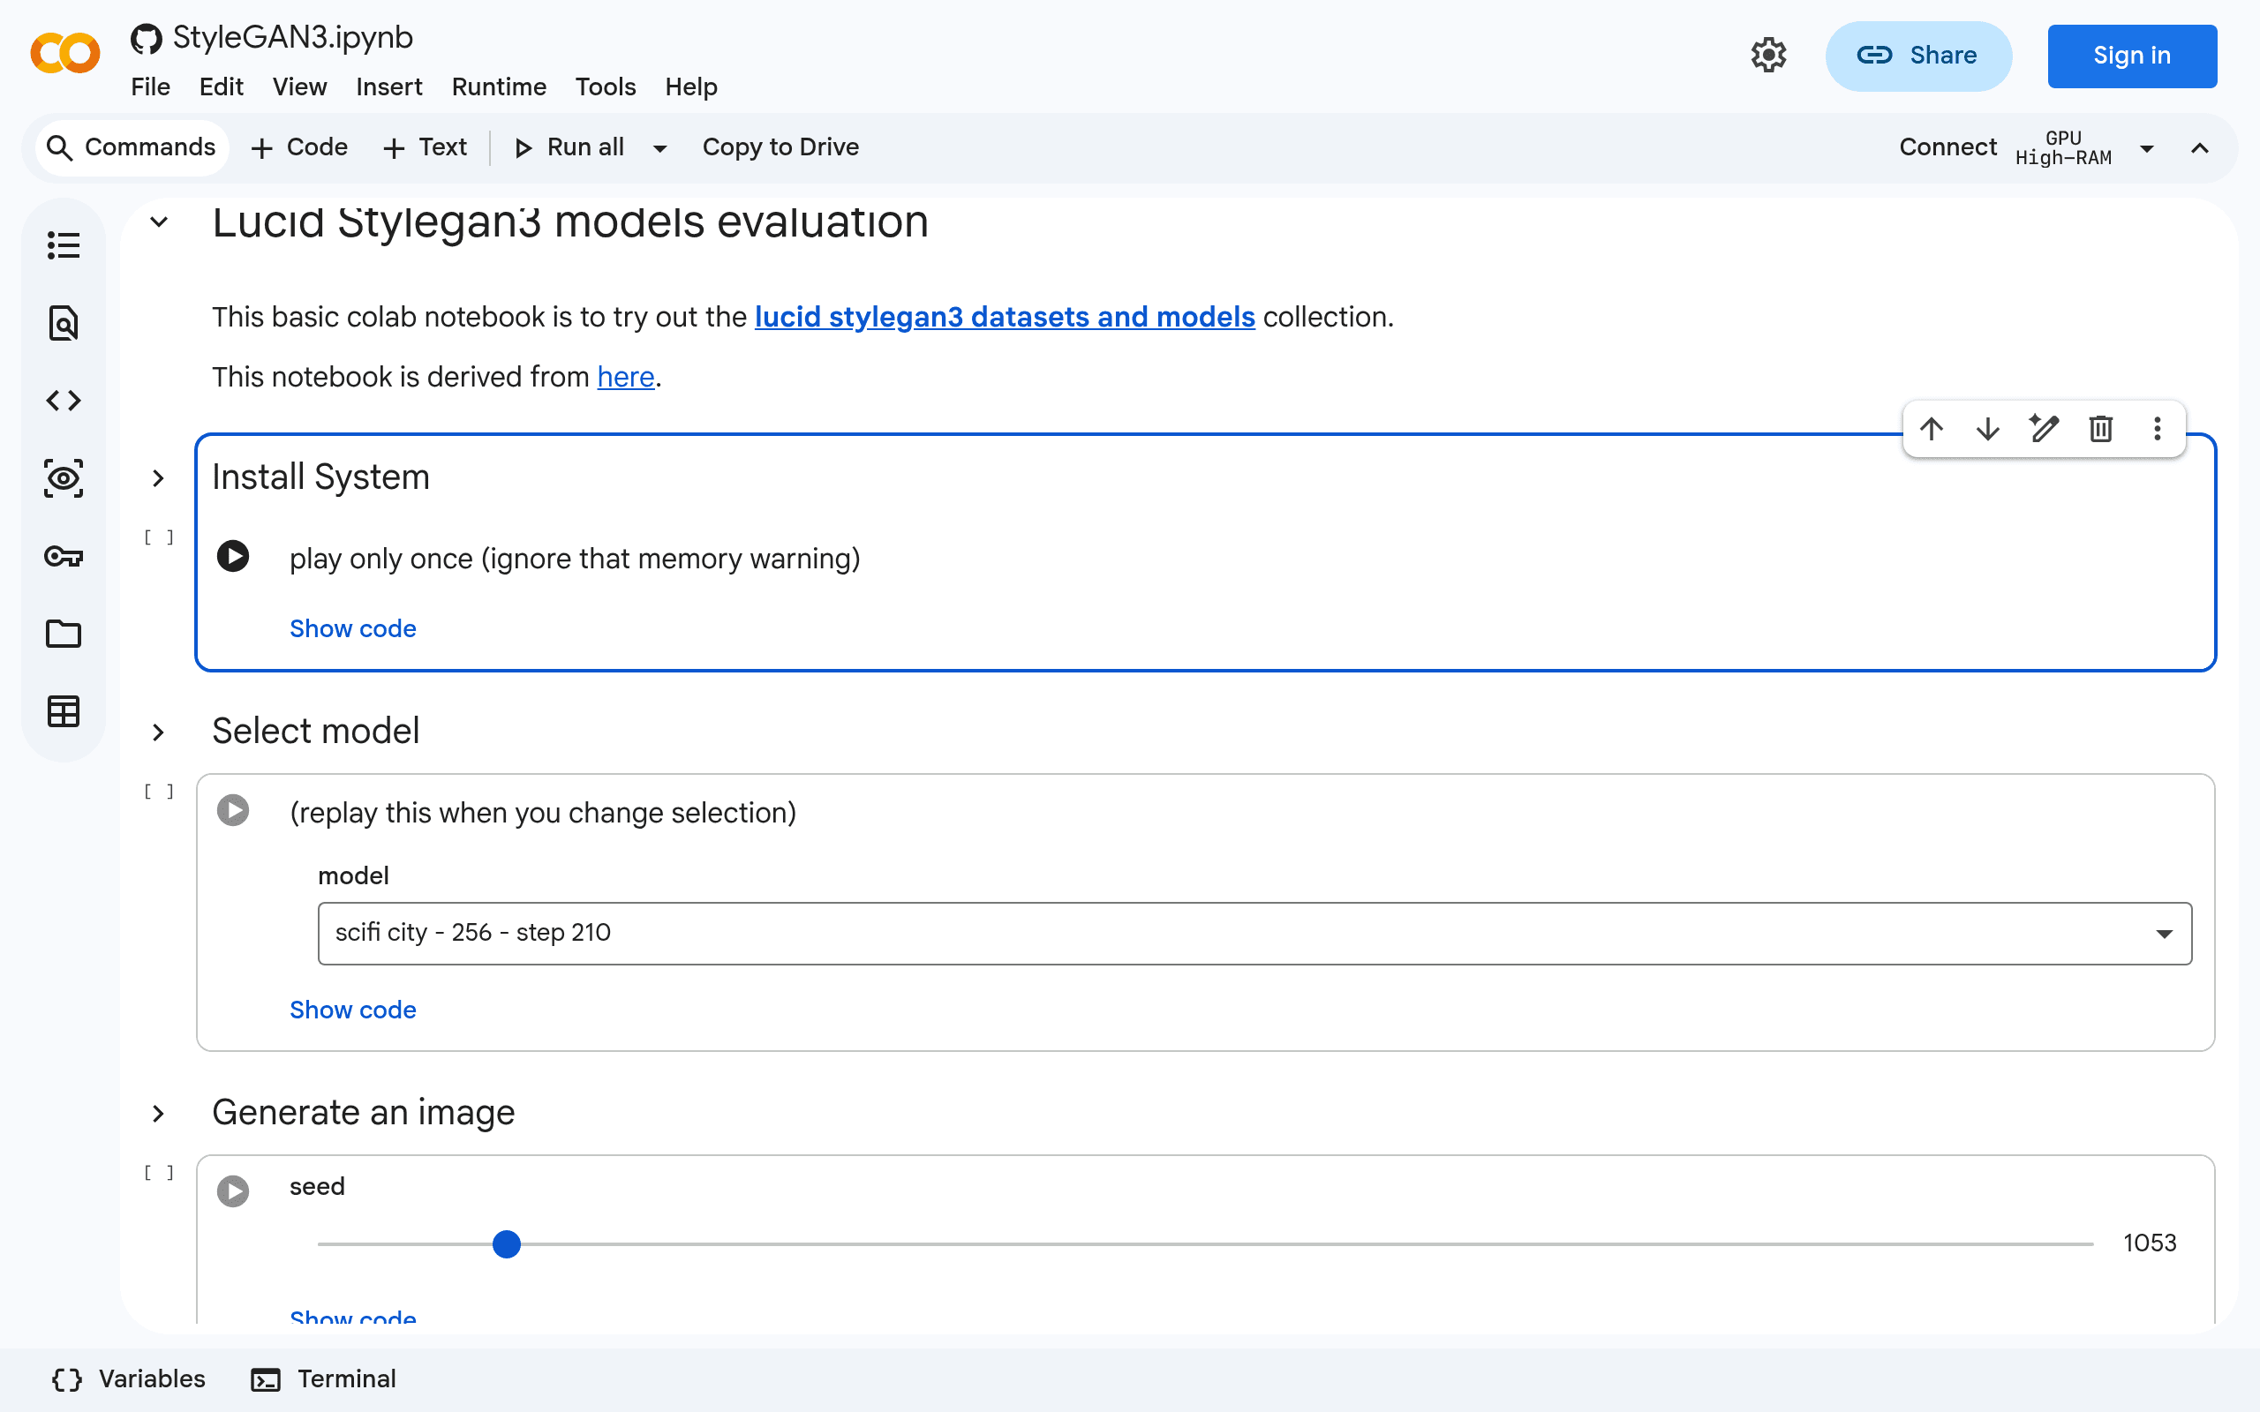
Task: Delete the selected cell with trash icon
Action: [2101, 429]
